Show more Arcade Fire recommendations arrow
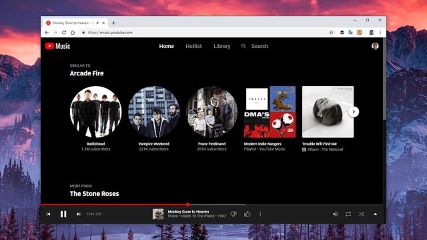The image size is (427, 240). [354, 112]
